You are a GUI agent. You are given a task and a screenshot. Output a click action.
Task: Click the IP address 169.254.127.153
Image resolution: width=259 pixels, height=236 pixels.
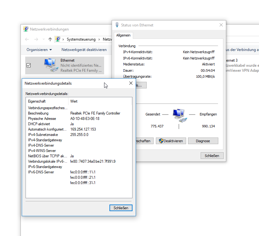point(83,129)
